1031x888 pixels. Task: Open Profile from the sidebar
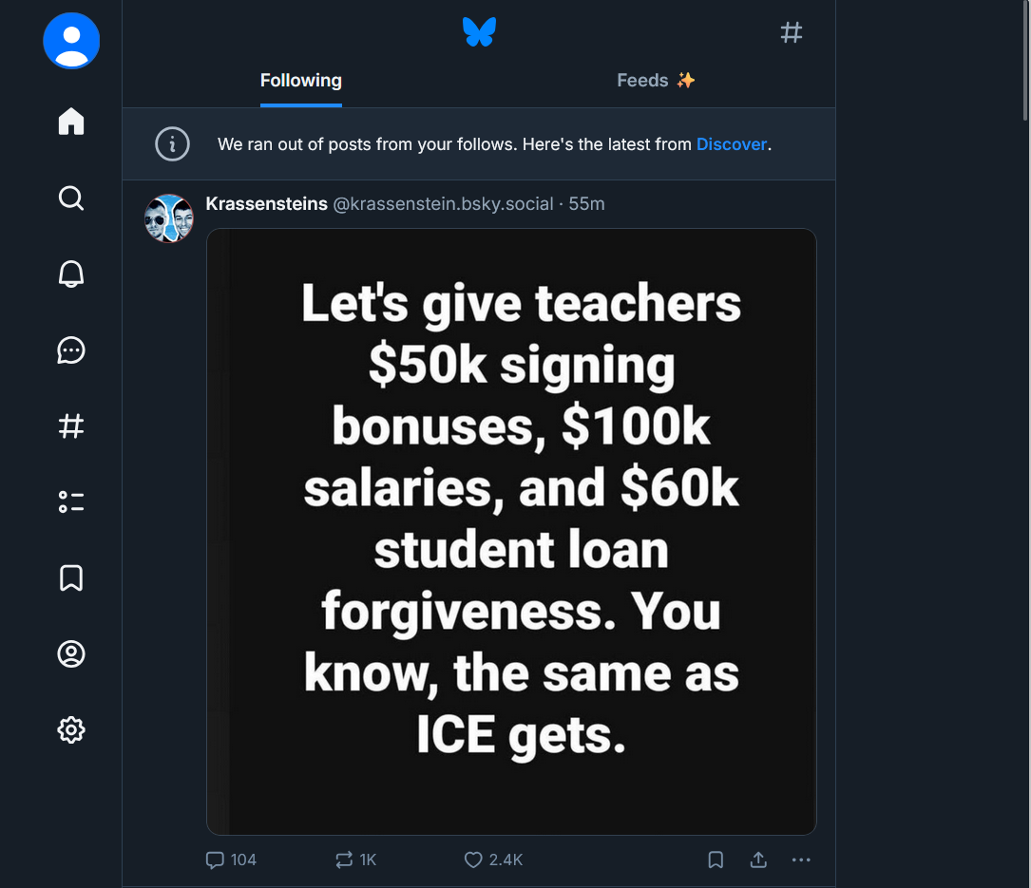[71, 653]
